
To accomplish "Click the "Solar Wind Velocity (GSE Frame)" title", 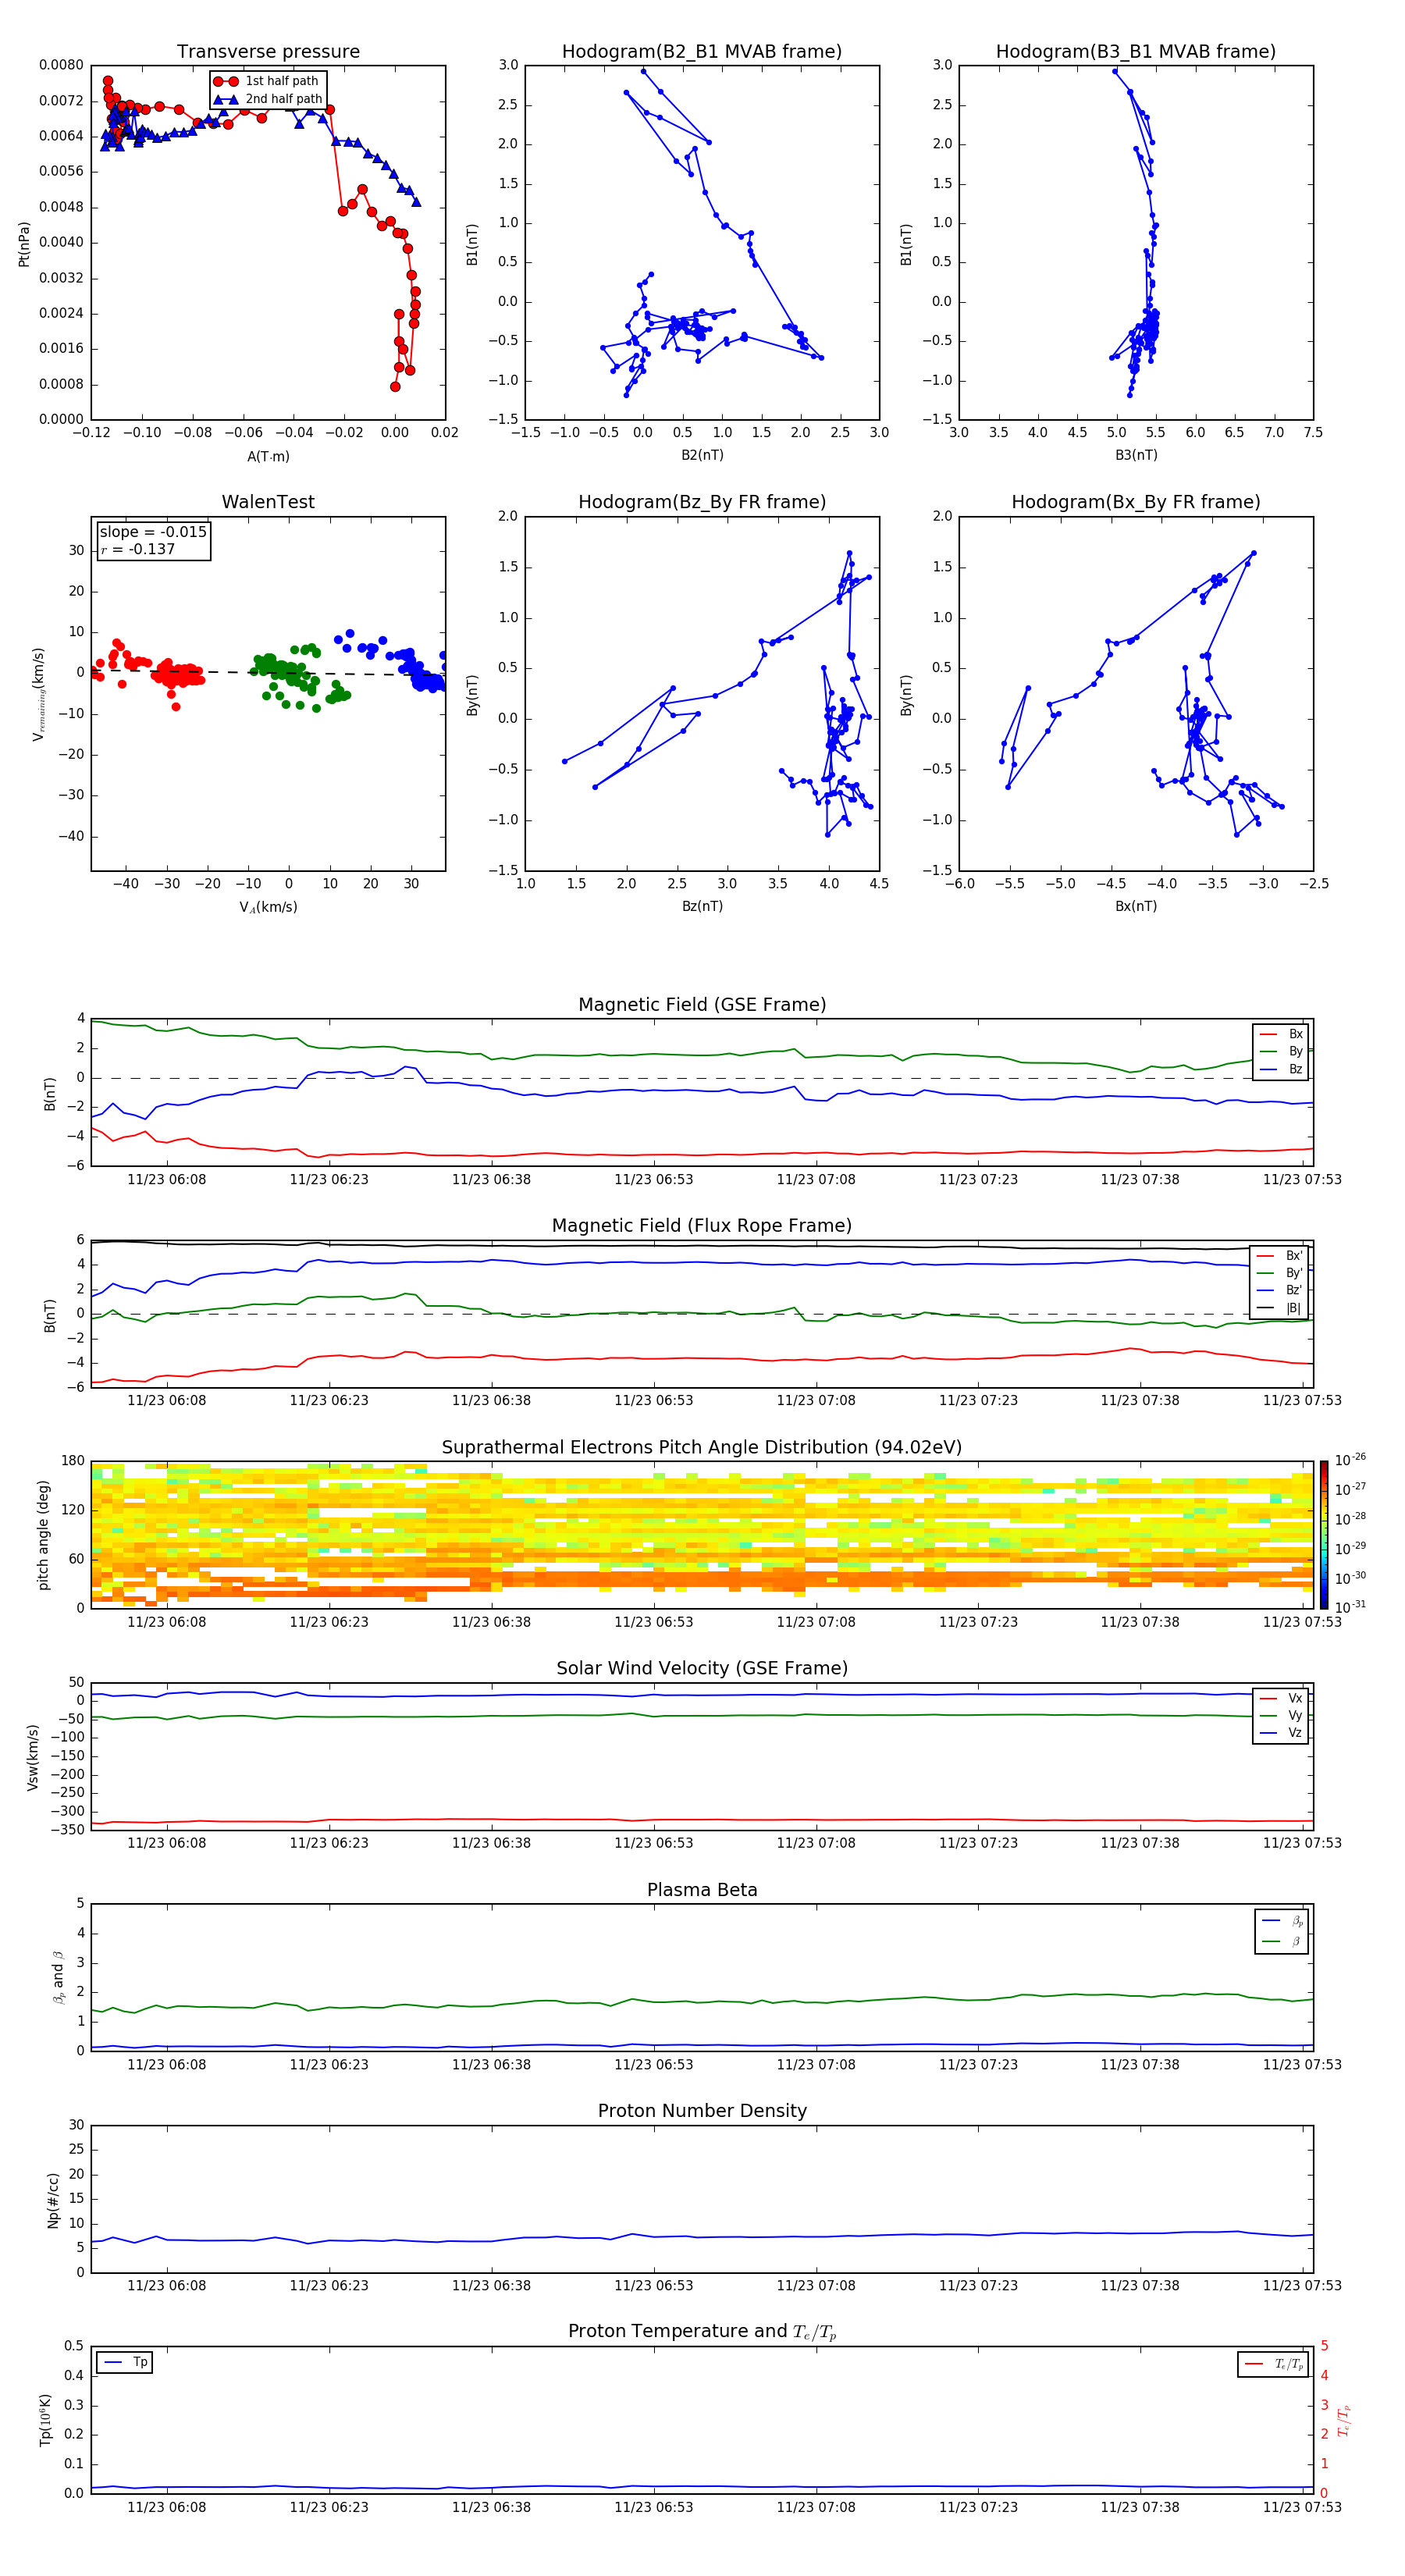I will (702, 1668).
